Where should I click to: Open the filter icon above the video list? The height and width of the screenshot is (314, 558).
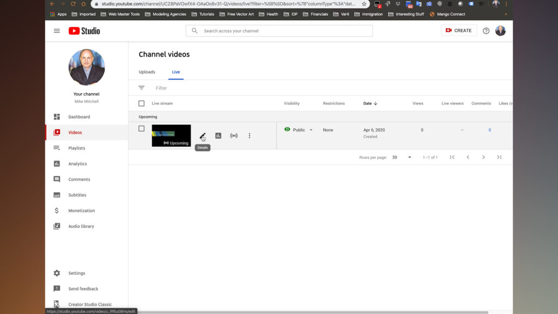click(x=141, y=87)
